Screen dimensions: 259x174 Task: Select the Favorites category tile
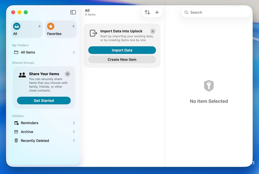click(61, 29)
